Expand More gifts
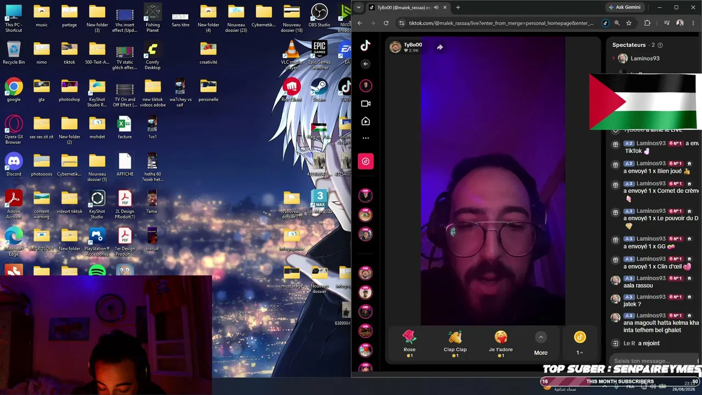The height and width of the screenshot is (395, 702). [541, 344]
